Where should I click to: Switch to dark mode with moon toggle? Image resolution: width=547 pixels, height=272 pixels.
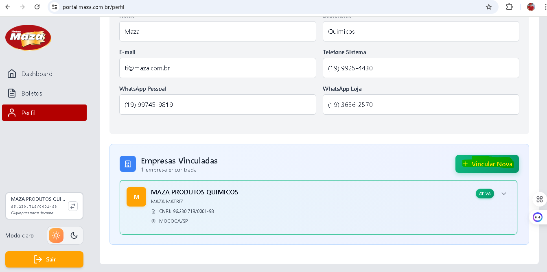[74, 235]
